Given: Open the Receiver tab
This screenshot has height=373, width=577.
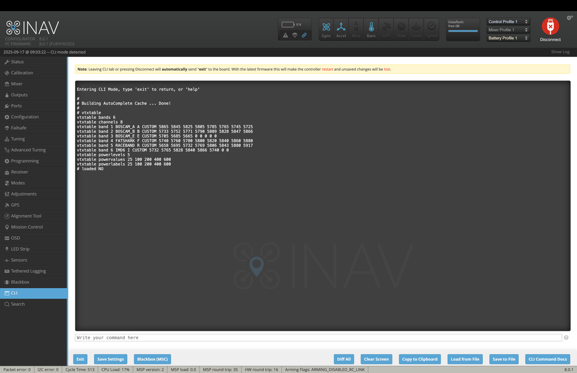Looking at the screenshot, I should (x=33, y=172).
